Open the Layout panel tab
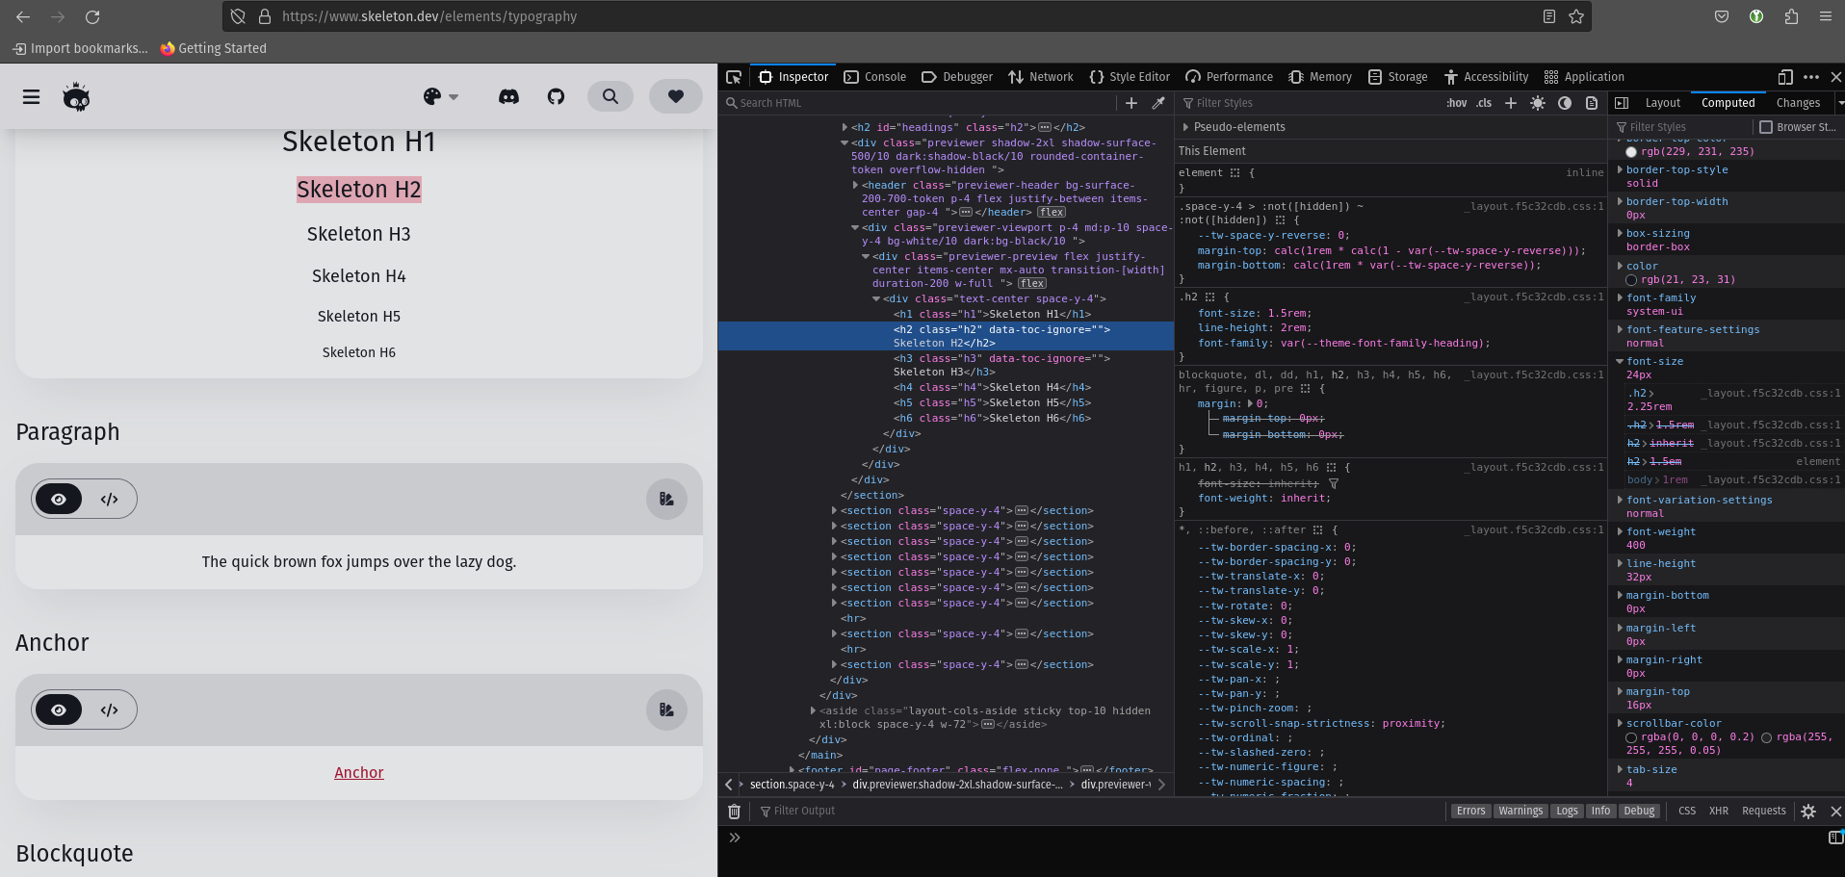Image resolution: width=1845 pixels, height=877 pixels. click(1662, 103)
